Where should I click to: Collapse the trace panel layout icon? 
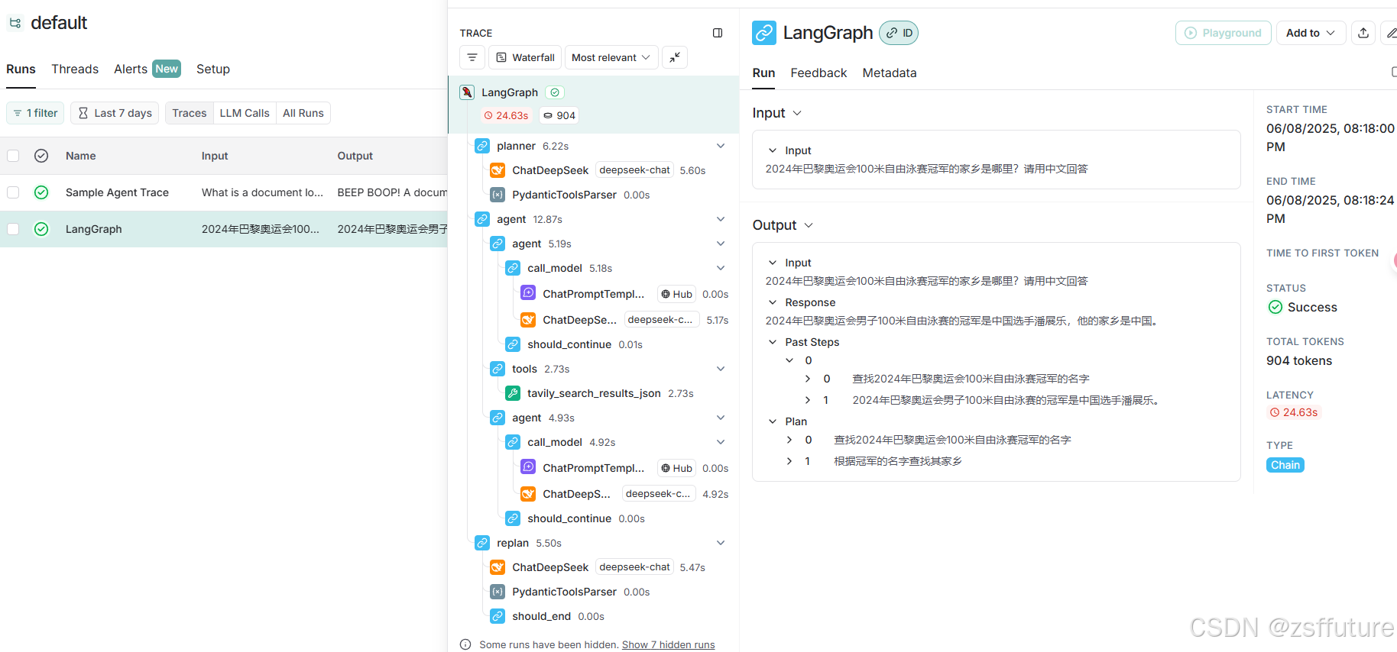[718, 33]
